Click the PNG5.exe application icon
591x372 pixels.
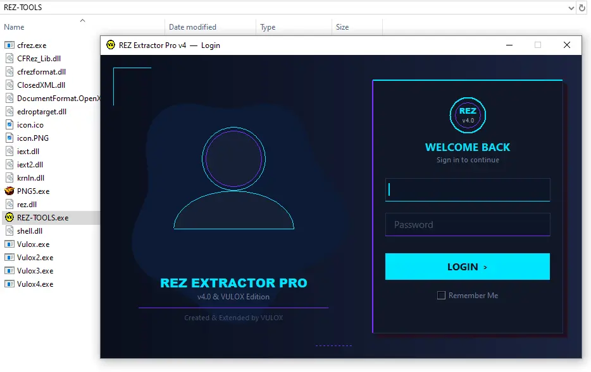click(9, 191)
